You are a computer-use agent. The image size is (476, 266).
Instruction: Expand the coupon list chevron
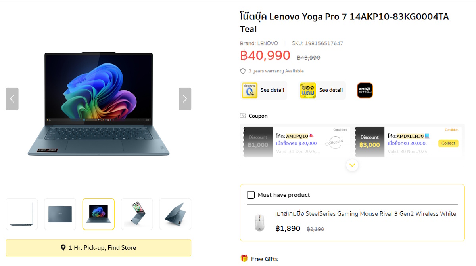pyautogui.click(x=352, y=165)
